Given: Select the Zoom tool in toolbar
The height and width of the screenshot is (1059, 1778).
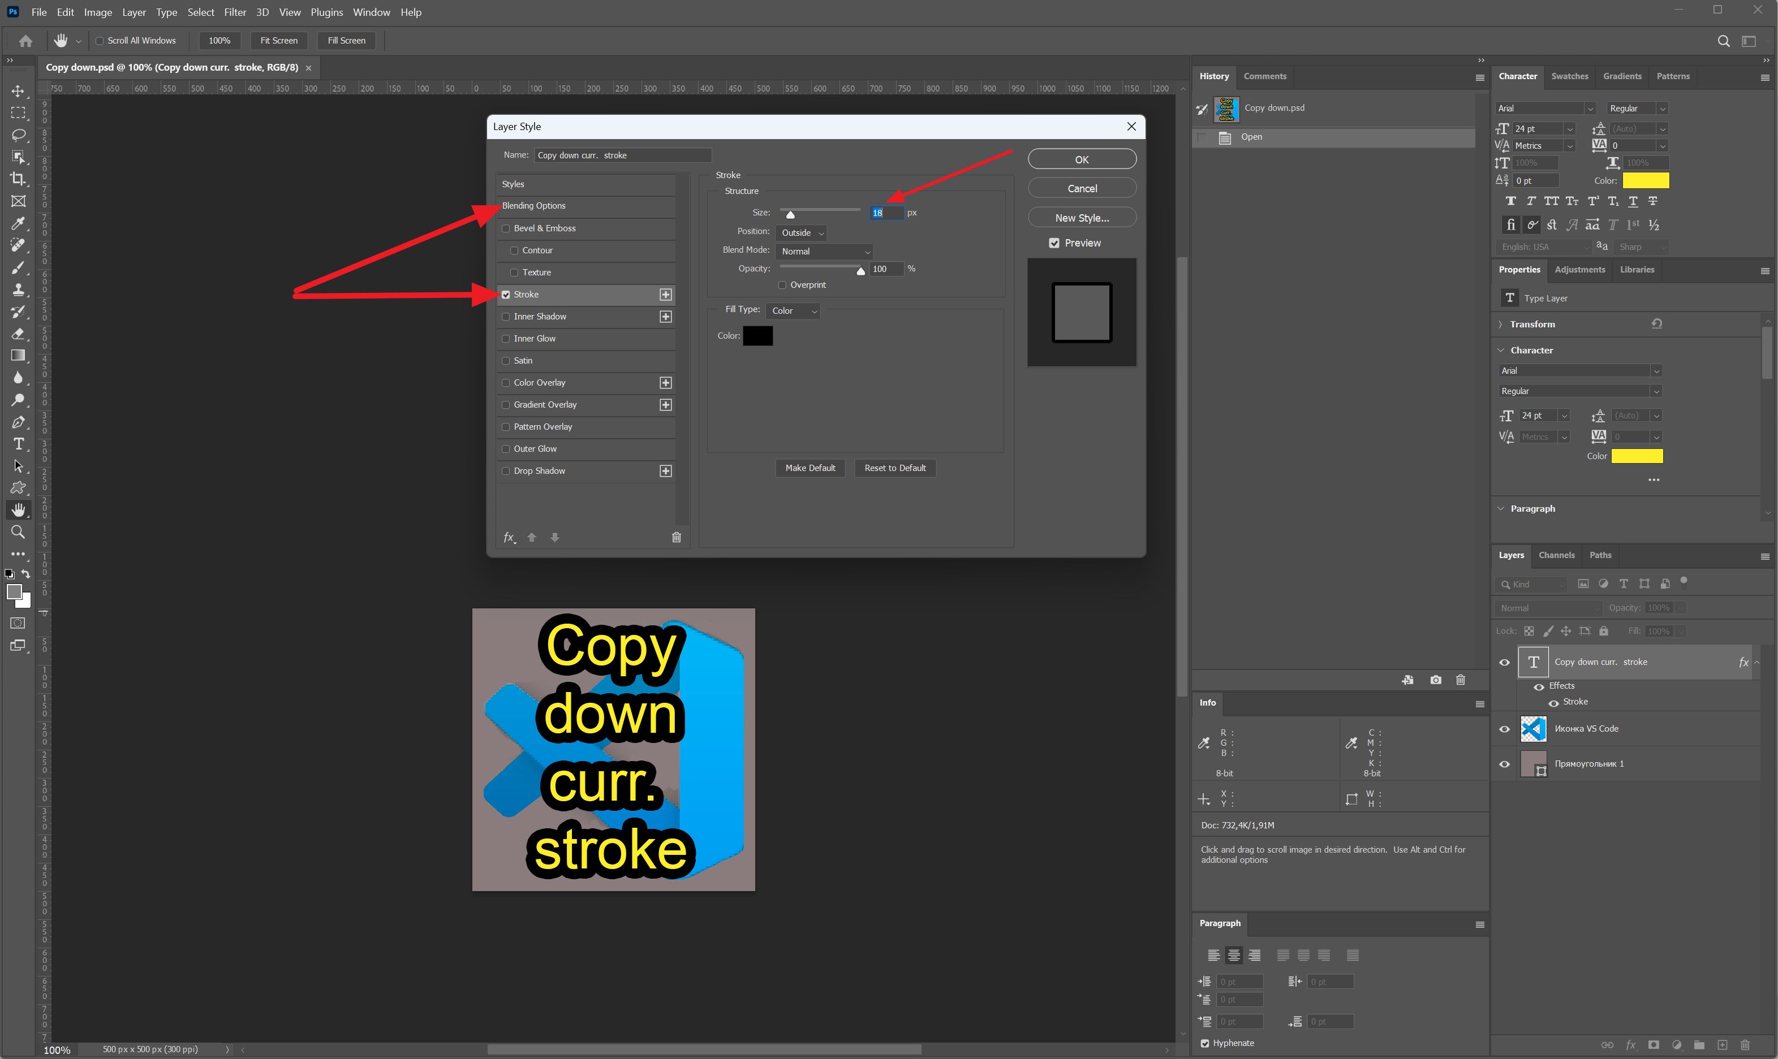Looking at the screenshot, I should point(18,531).
